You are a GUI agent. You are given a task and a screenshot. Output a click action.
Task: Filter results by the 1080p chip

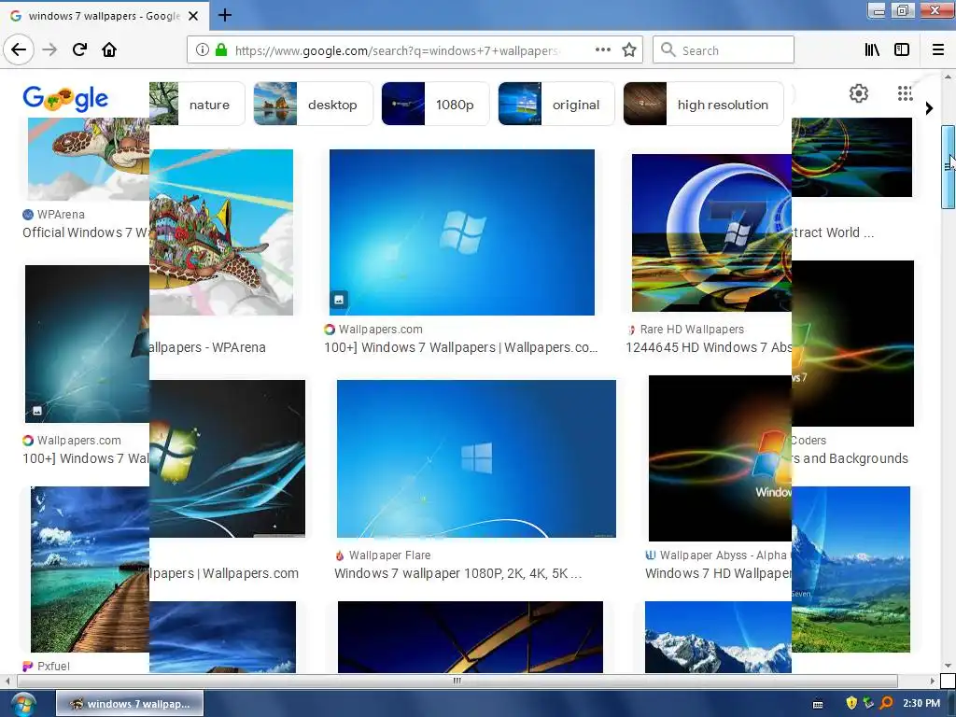pyautogui.click(x=435, y=105)
